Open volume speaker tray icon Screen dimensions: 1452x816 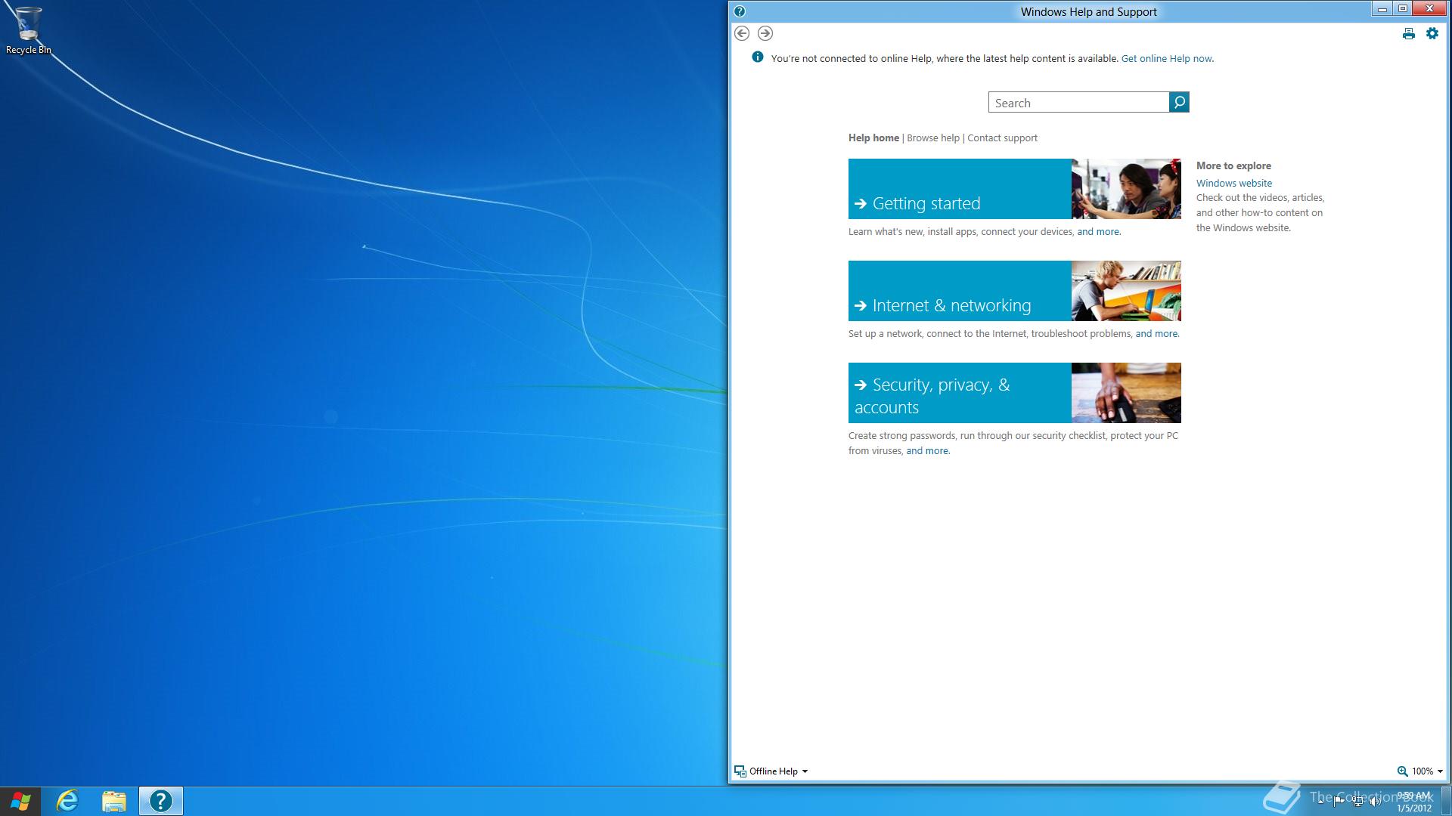[x=1376, y=802]
